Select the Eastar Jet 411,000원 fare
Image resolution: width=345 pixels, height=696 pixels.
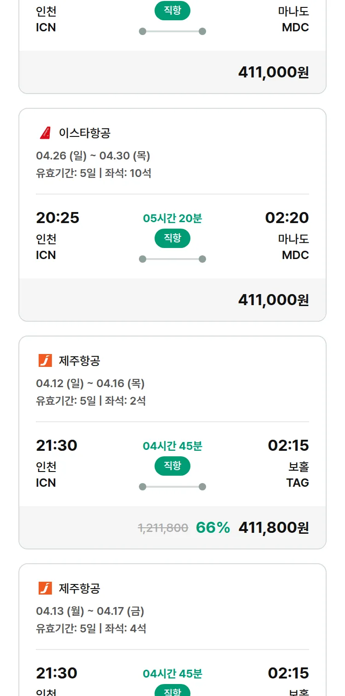tap(273, 300)
